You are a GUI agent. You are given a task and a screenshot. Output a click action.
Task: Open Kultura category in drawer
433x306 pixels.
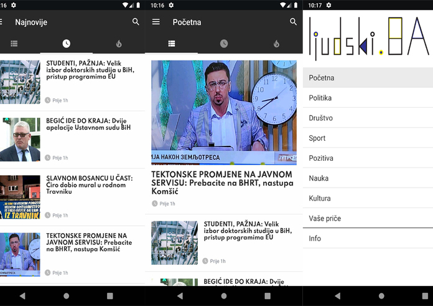click(368, 198)
